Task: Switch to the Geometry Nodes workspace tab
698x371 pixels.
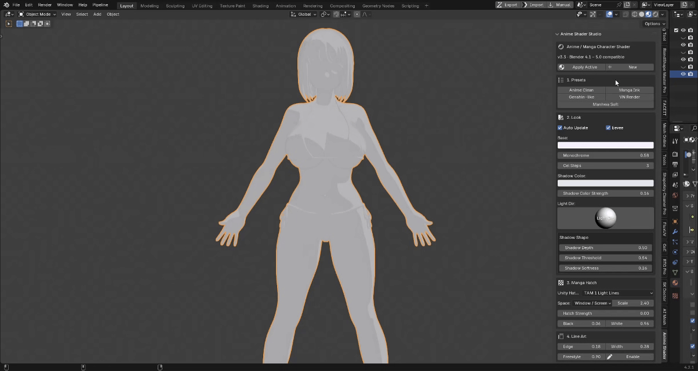Action: tap(379, 6)
